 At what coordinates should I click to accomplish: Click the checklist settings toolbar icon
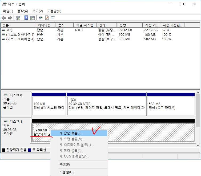[x=53, y=18]
